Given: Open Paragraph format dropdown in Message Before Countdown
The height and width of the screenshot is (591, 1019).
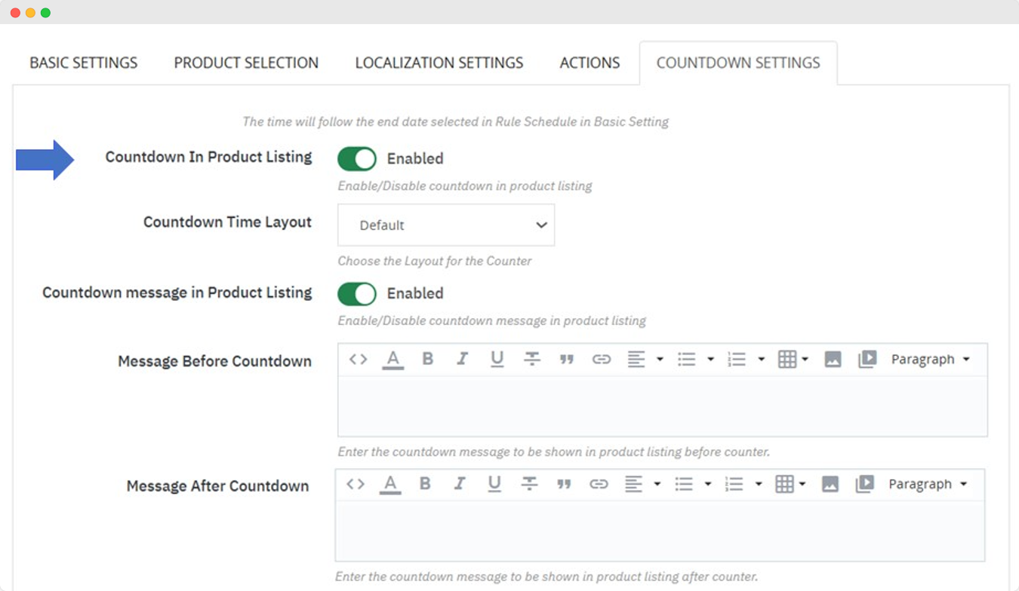Looking at the screenshot, I should tap(930, 360).
